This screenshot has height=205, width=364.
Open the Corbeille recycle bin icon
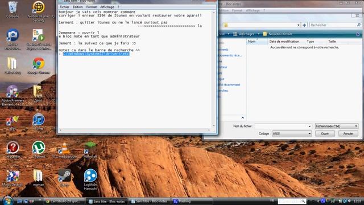[x=13, y=9]
